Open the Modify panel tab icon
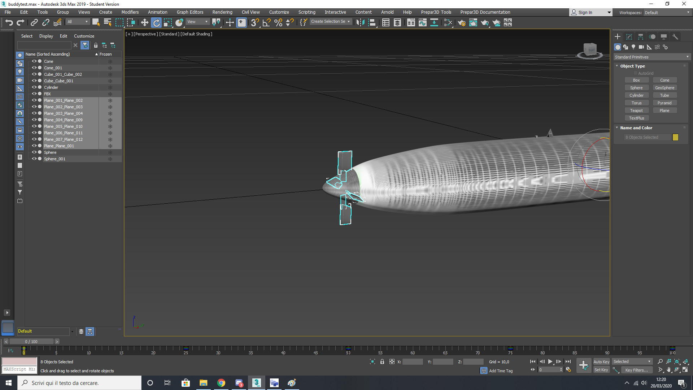The width and height of the screenshot is (693, 390). (x=629, y=37)
